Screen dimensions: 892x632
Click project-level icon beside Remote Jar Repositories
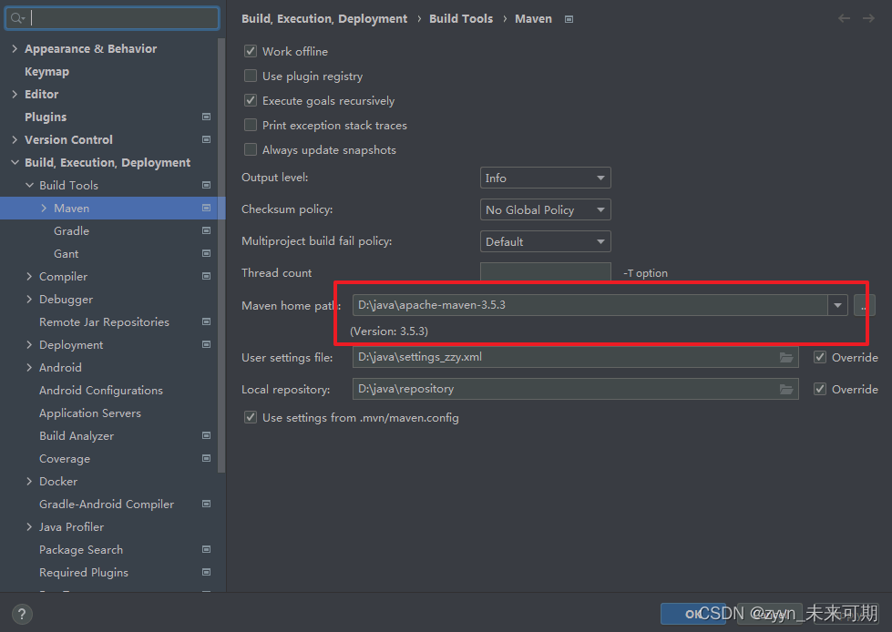tap(207, 321)
